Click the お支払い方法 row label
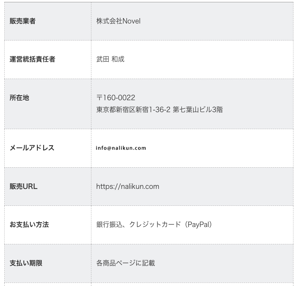 pos(29,225)
